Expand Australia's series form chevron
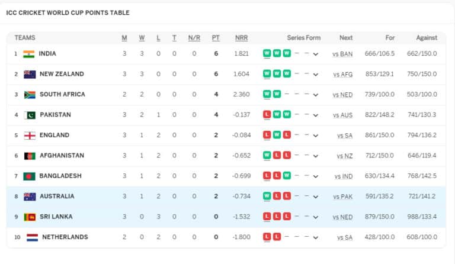This screenshot has height=264, width=455. (x=316, y=197)
